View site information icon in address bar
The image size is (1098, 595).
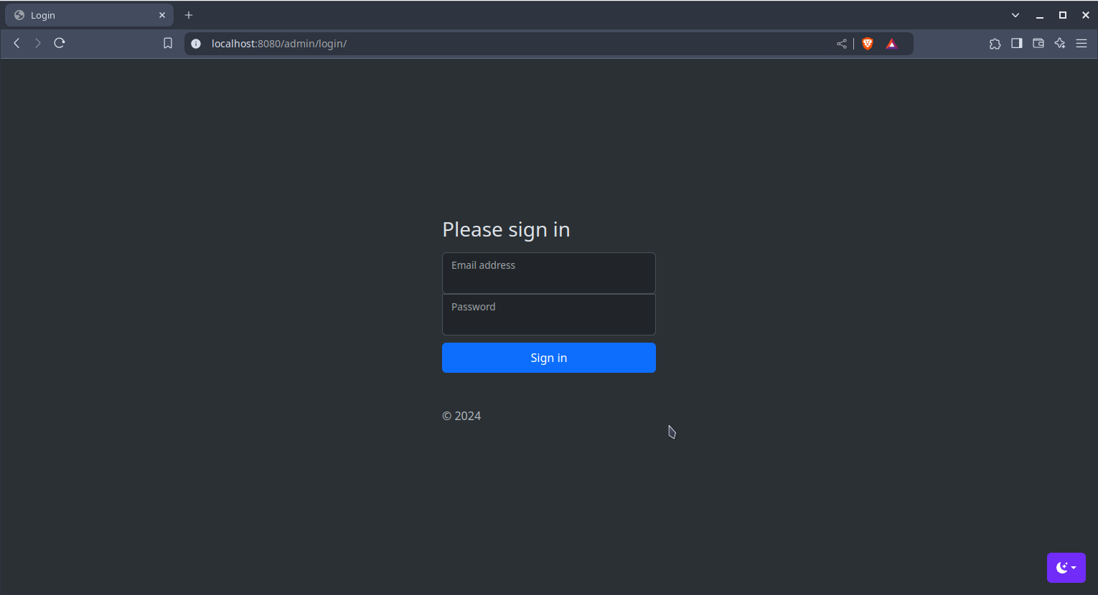196,44
